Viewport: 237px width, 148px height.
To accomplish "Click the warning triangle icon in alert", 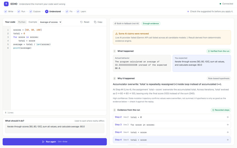I will [x=116, y=34].
